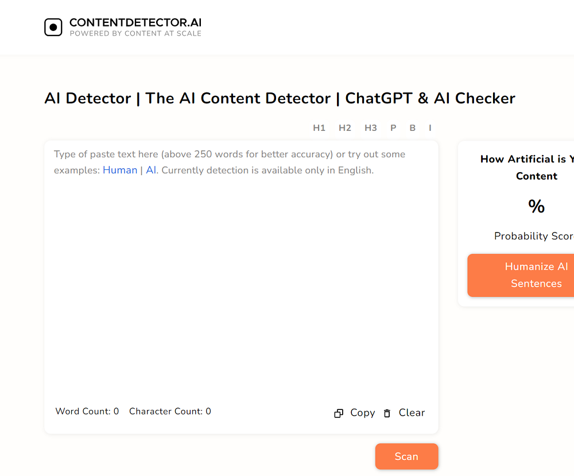
Task: Toggle bold formatting with the B button
Action: tap(412, 128)
